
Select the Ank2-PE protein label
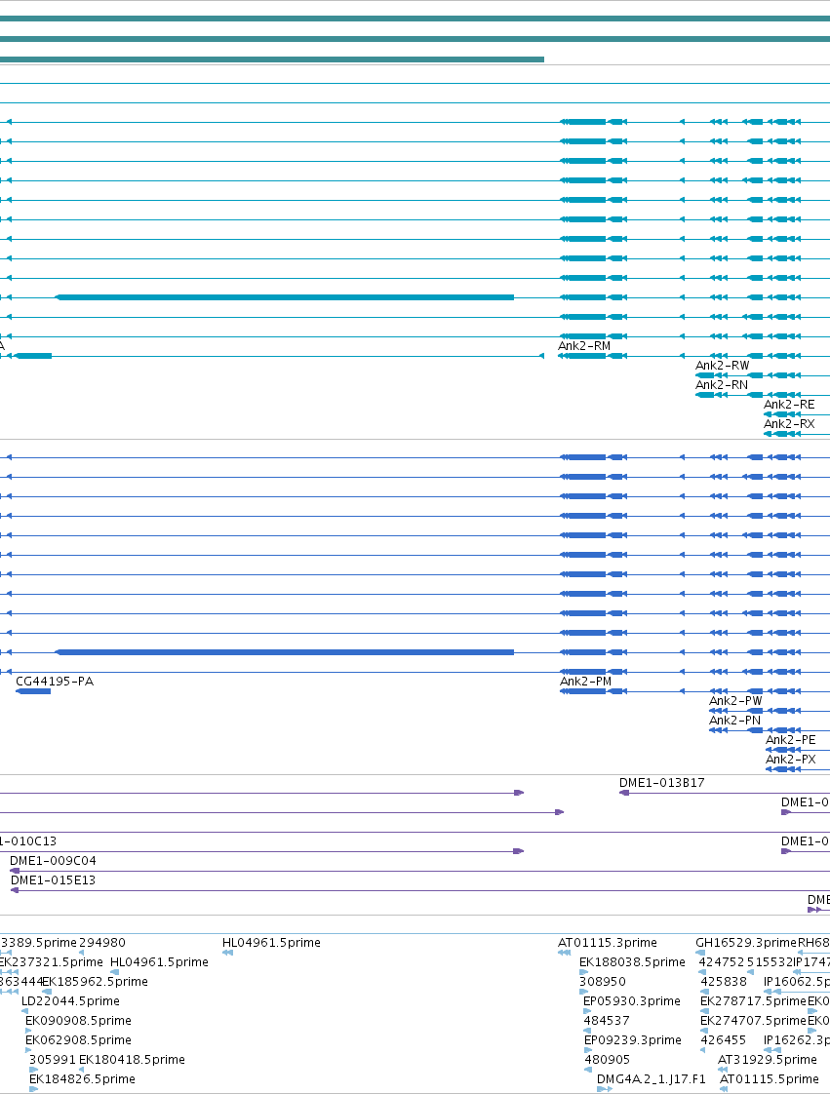(x=790, y=740)
